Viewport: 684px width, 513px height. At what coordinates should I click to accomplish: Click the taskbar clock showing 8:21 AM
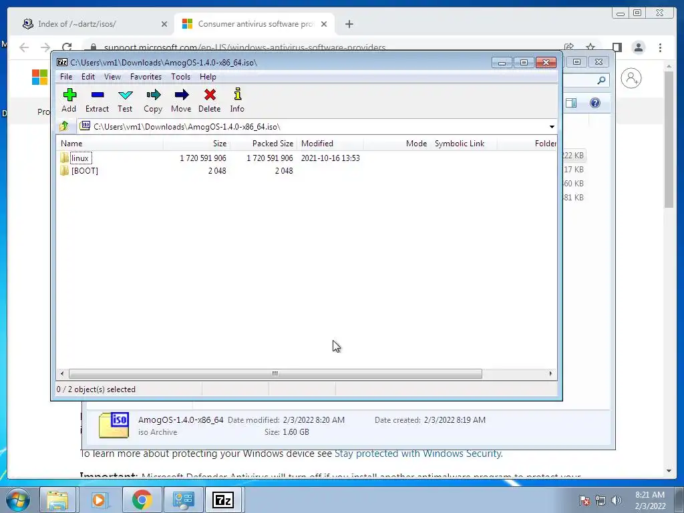click(x=650, y=500)
